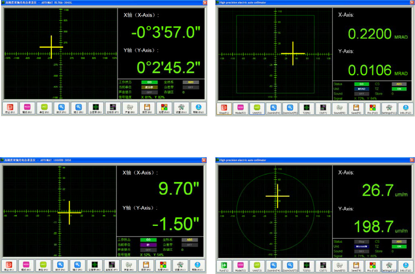
Task: Toggle Sound(F8) in the MRAD window
Action: (339, 108)
